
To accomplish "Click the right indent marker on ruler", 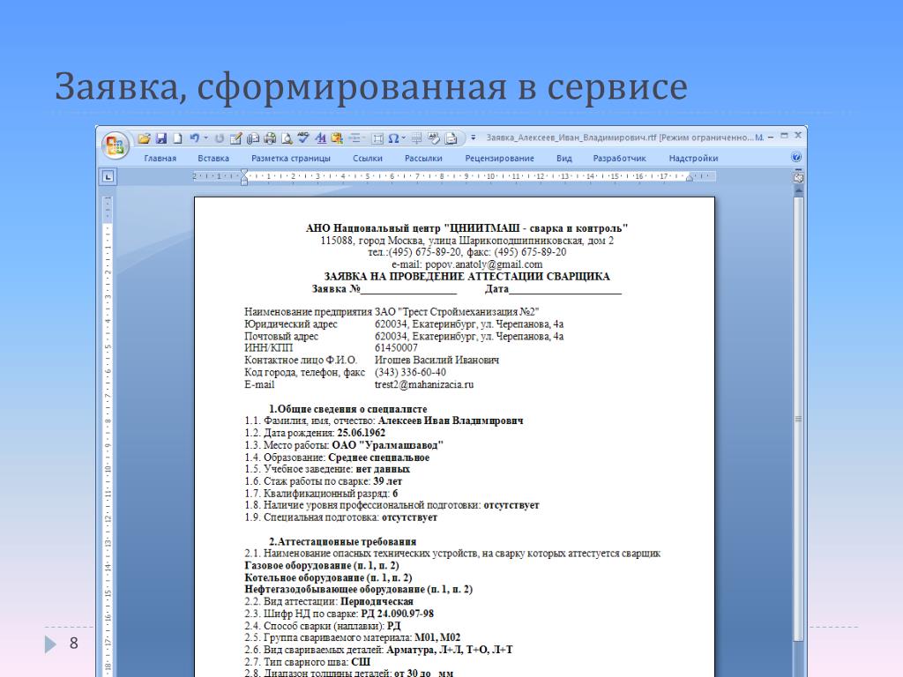I will (690, 178).
